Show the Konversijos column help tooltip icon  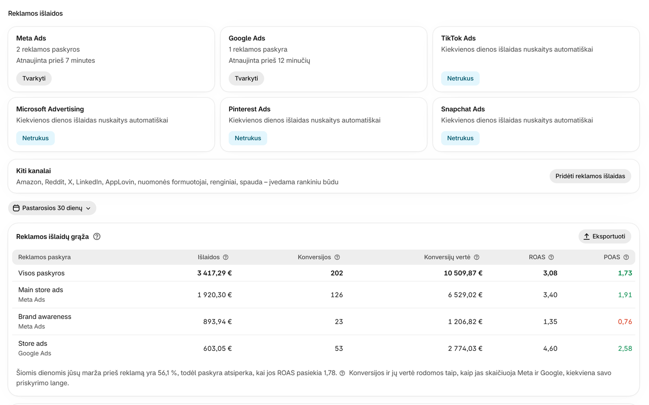[337, 257]
